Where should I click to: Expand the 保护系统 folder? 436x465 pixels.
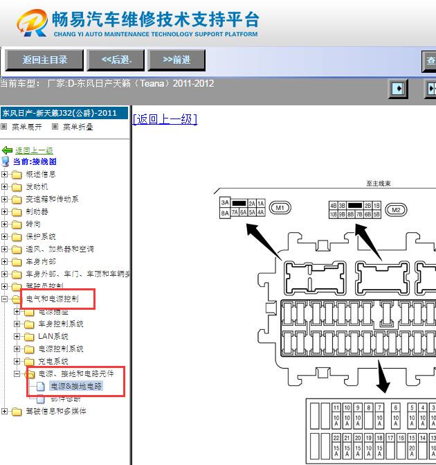coord(4,236)
